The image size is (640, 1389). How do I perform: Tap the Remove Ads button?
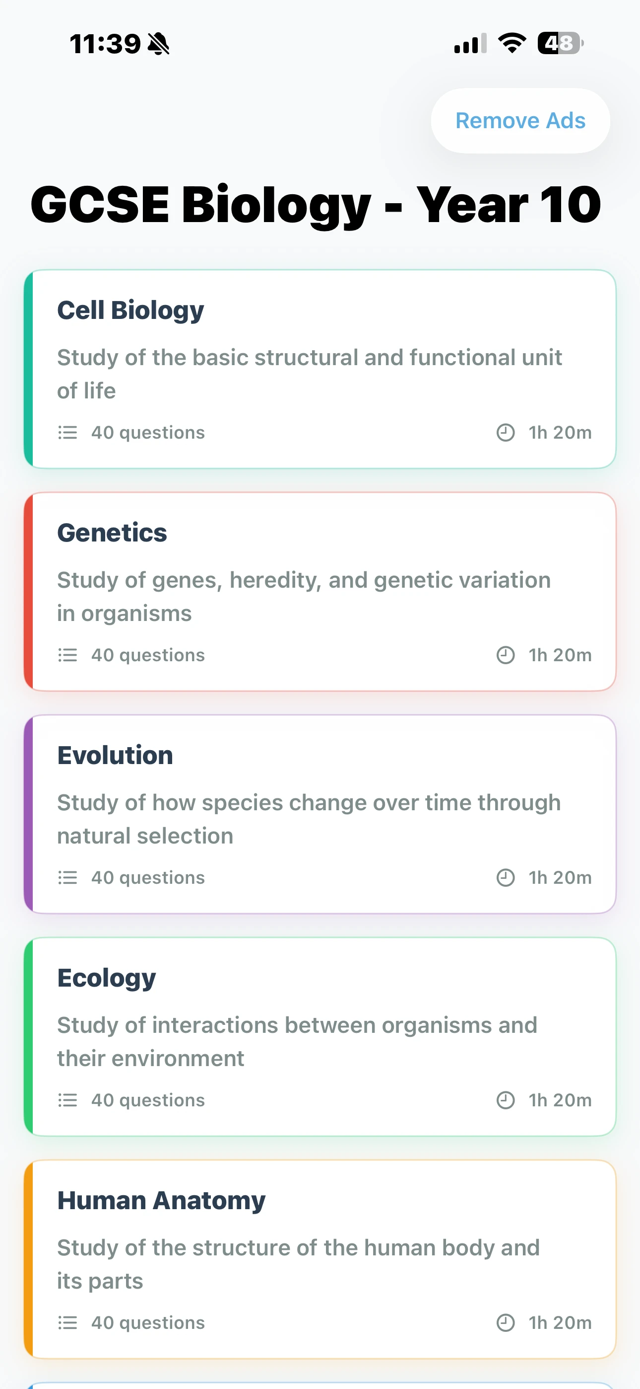[520, 121]
